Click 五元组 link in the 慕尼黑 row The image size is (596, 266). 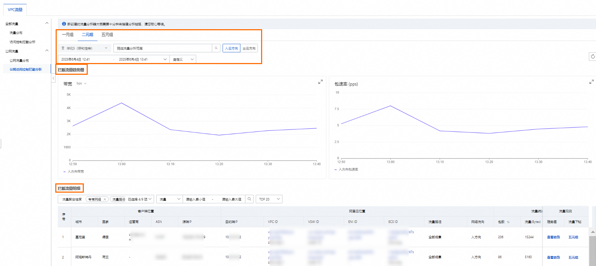(573, 237)
